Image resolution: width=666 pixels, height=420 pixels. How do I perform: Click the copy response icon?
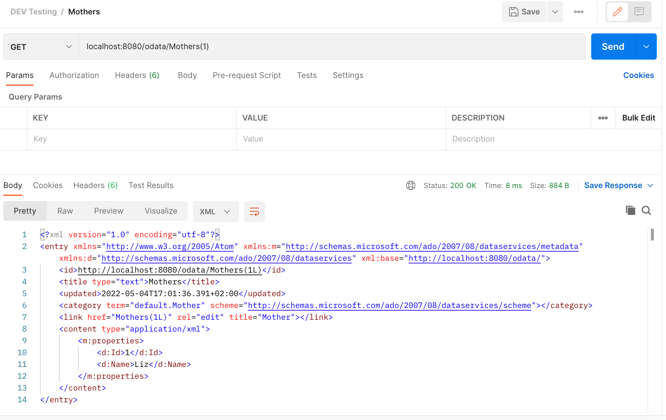coord(630,210)
